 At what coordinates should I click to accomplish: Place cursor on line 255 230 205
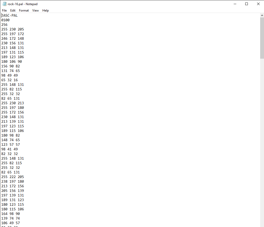pyautogui.click(x=13, y=29)
